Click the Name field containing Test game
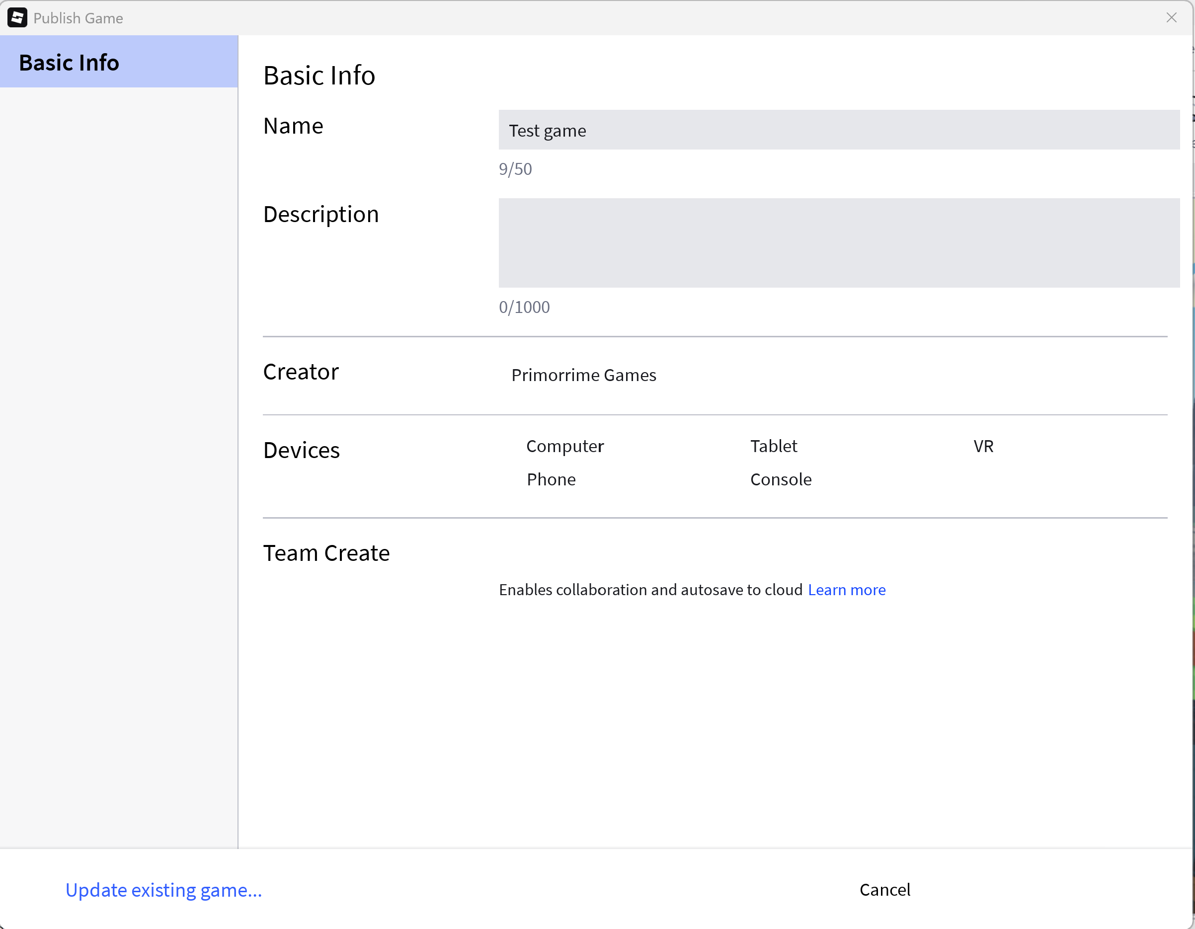This screenshot has width=1195, height=929. pyautogui.click(x=838, y=130)
